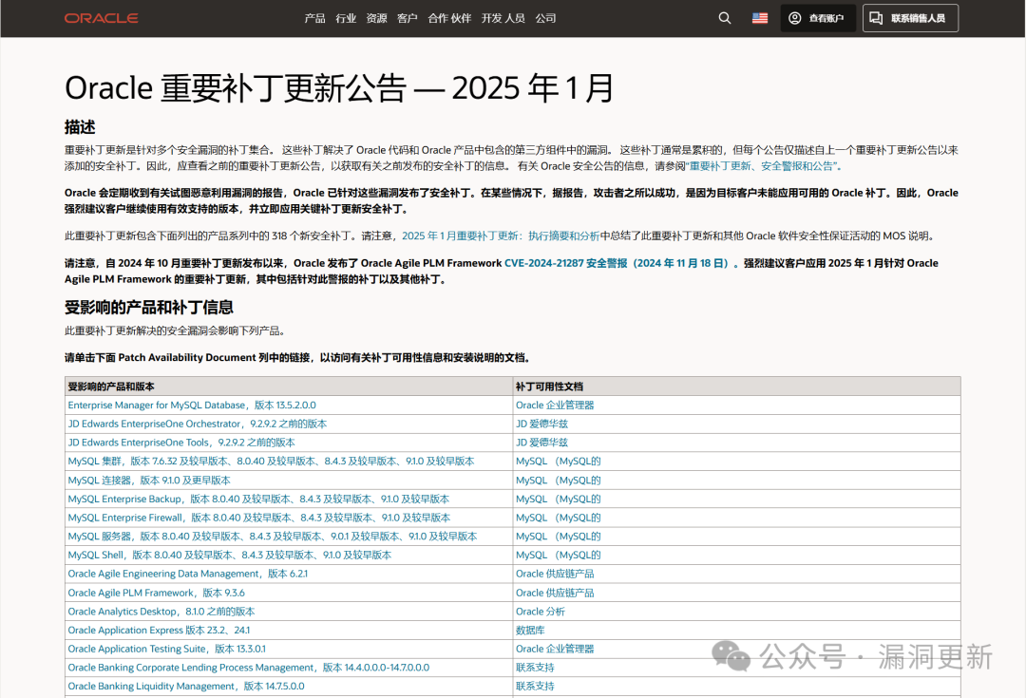The width and height of the screenshot is (1026, 698).
Task: Click Oracle Banking Liquidity Management link
Action: click(x=186, y=687)
